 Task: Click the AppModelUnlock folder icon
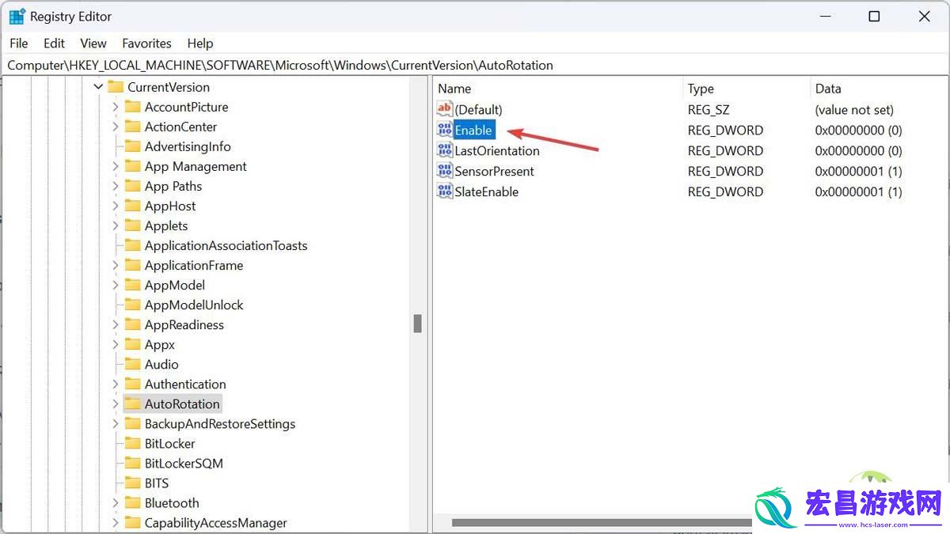(x=132, y=305)
